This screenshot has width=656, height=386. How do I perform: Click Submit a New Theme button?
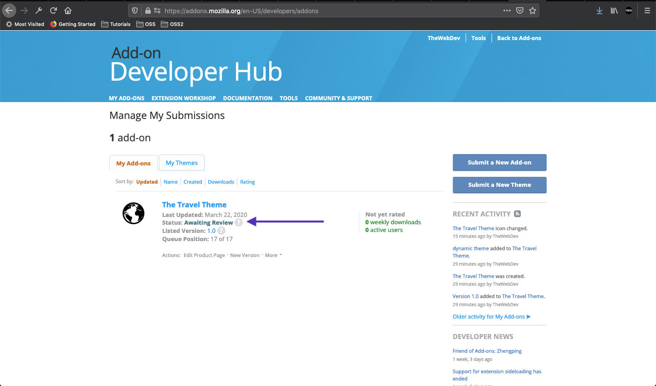tap(500, 185)
